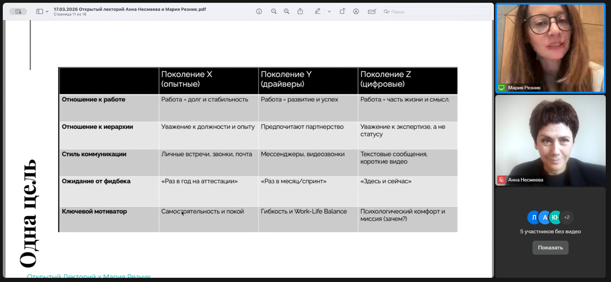
Task: Focus the Поиск search field
Action: (x=435, y=11)
